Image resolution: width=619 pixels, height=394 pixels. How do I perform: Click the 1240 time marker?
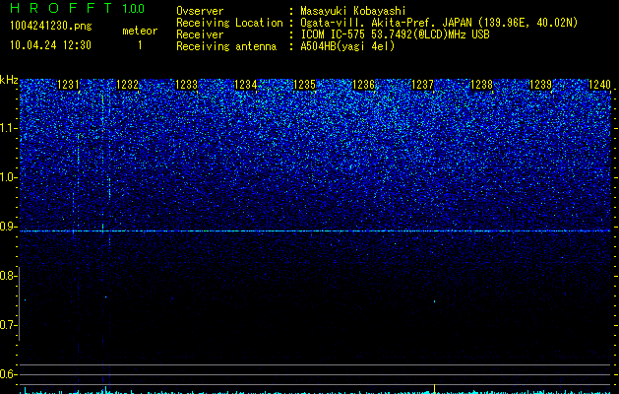599,85
